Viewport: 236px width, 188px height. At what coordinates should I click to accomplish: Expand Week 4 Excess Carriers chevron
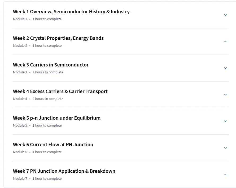225,95
